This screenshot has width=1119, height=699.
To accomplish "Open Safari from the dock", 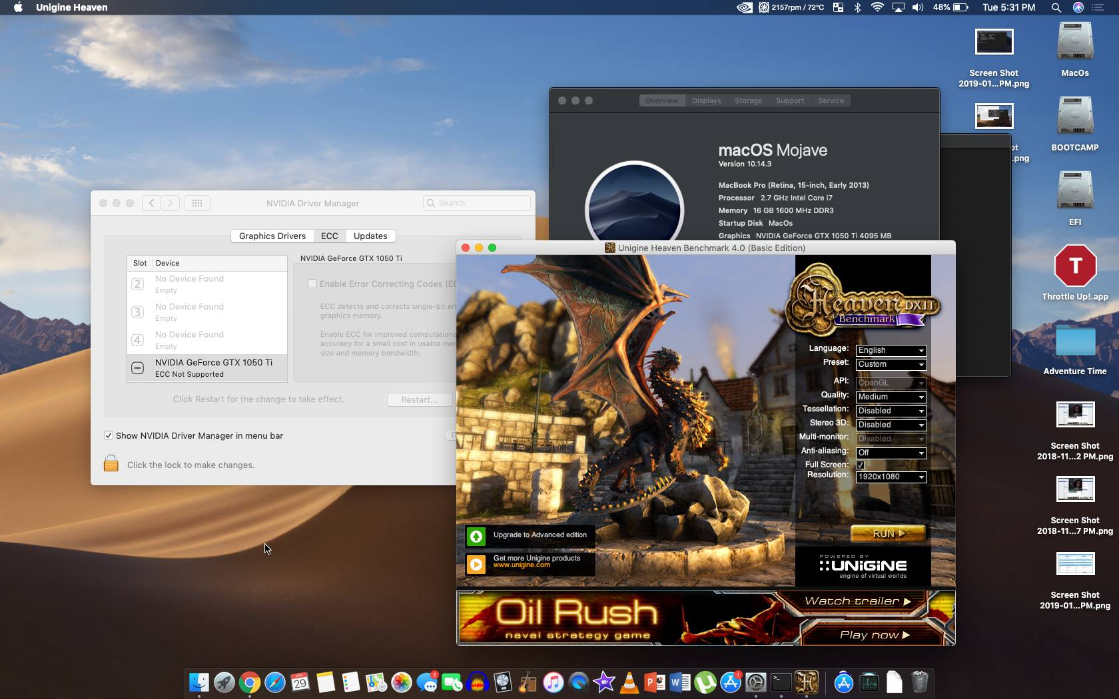I will pos(275,682).
